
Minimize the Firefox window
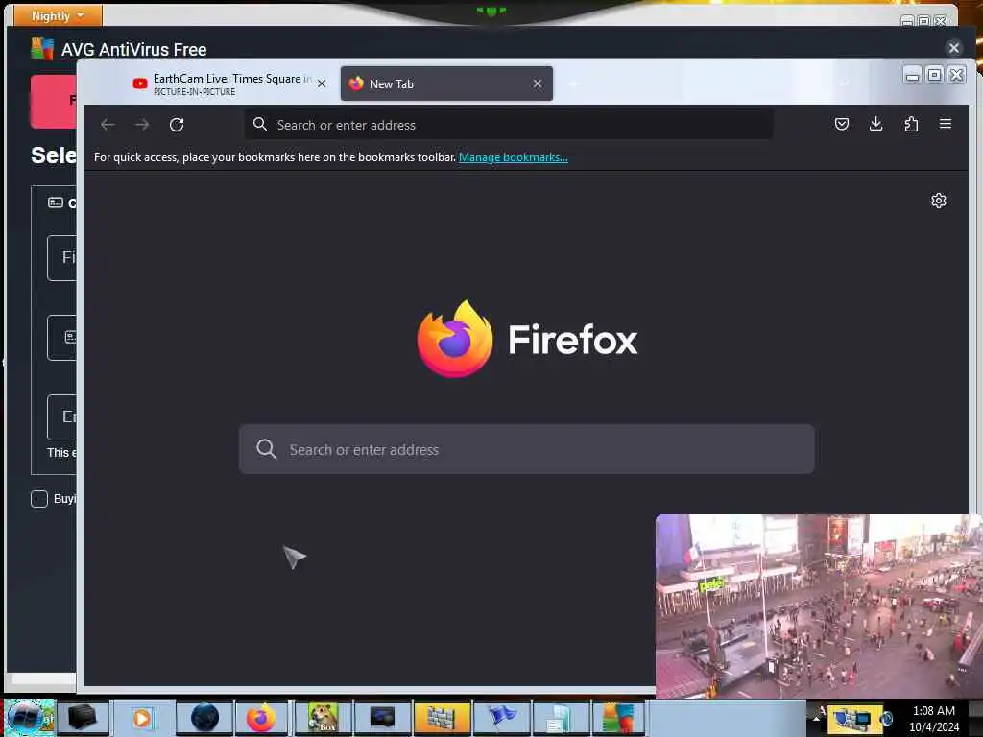[x=912, y=75]
